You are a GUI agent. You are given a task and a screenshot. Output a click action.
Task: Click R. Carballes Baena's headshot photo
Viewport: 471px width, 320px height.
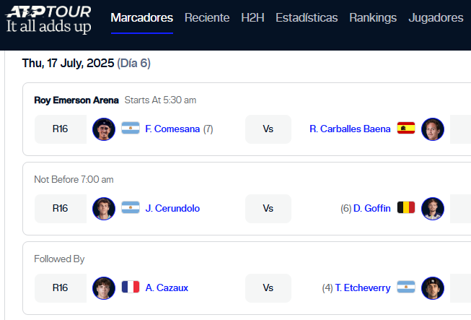(433, 129)
